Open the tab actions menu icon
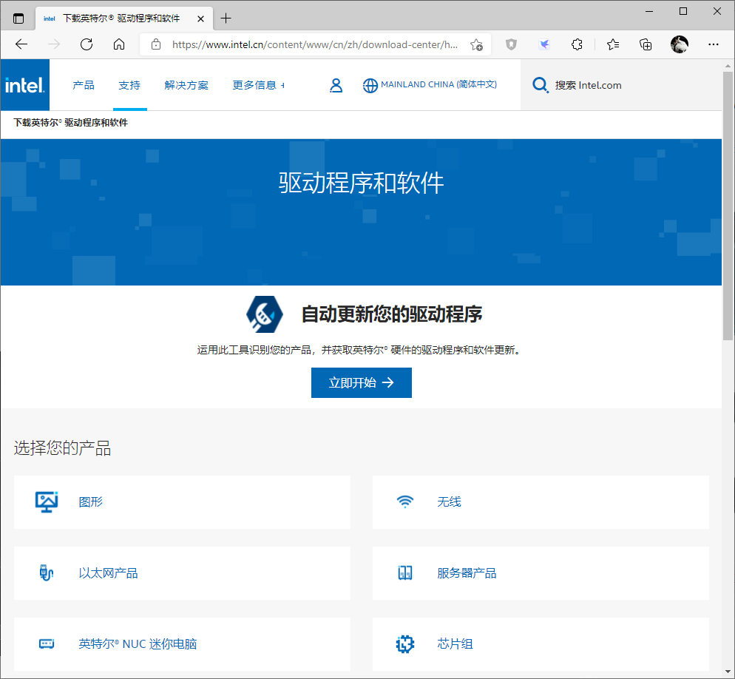Image resolution: width=735 pixels, height=679 pixels. pyautogui.click(x=18, y=18)
